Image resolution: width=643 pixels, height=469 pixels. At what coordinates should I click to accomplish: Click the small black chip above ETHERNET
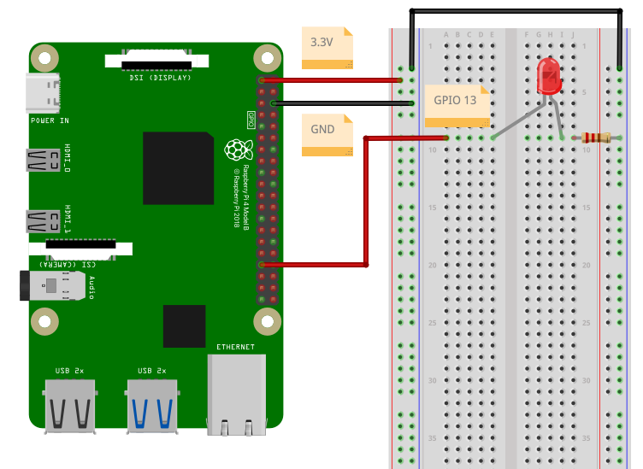click(184, 326)
